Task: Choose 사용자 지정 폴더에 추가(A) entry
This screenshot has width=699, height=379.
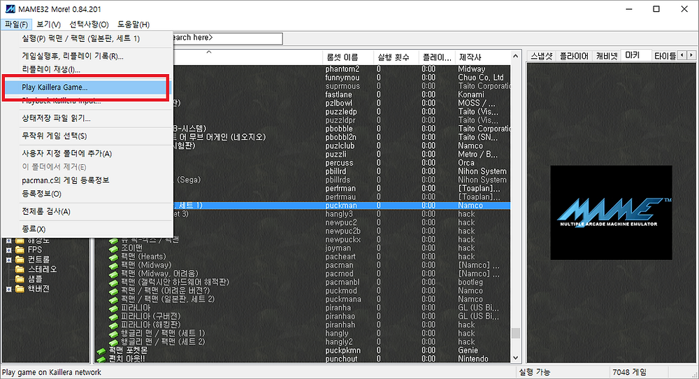Action: 87,154
